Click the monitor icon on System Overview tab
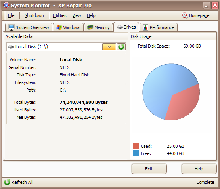Screen dimensions: 220x189 [x=11, y=27]
